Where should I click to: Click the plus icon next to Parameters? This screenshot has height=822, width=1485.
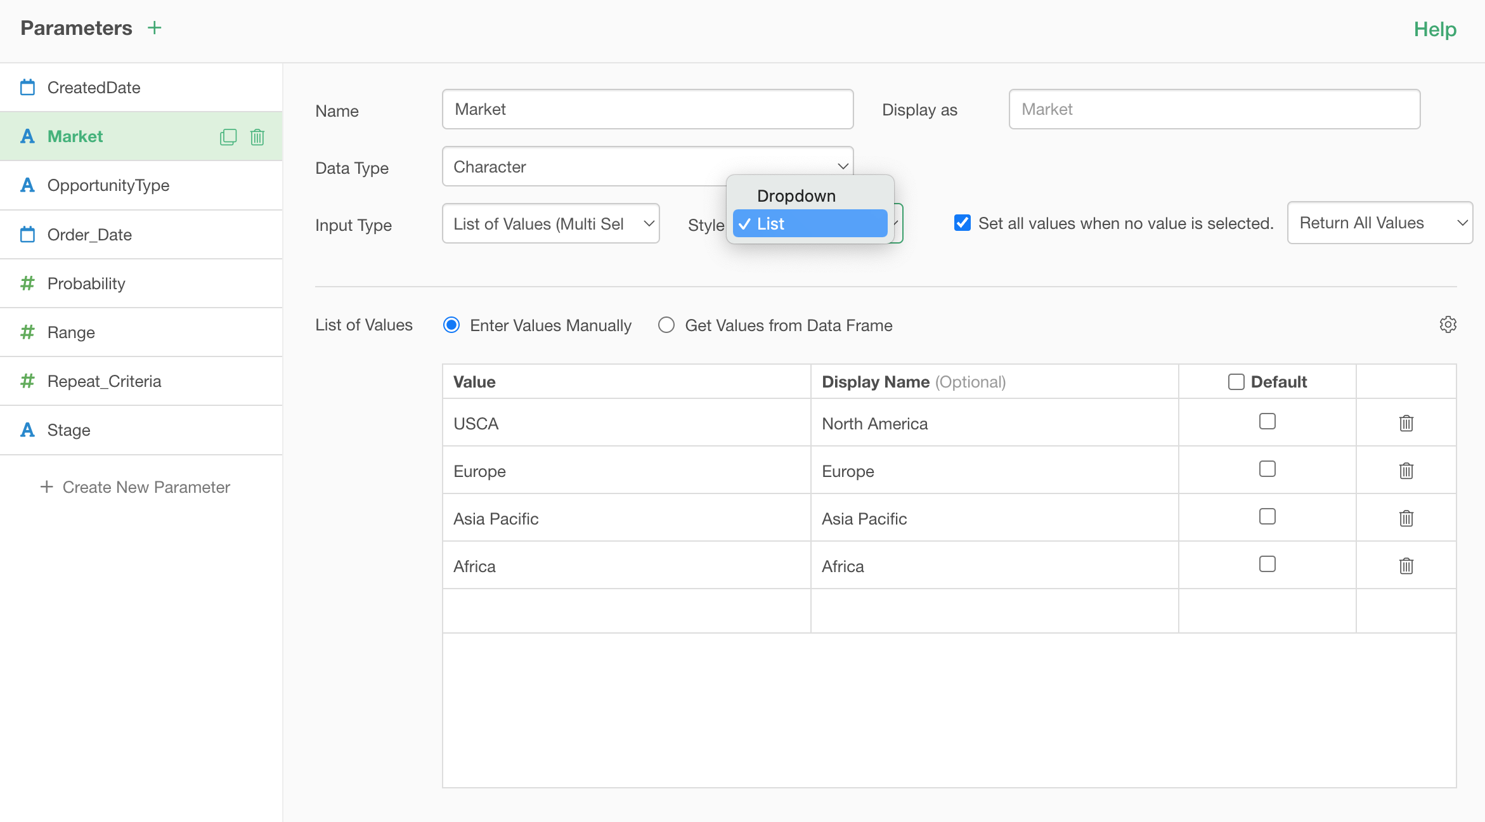tap(154, 28)
